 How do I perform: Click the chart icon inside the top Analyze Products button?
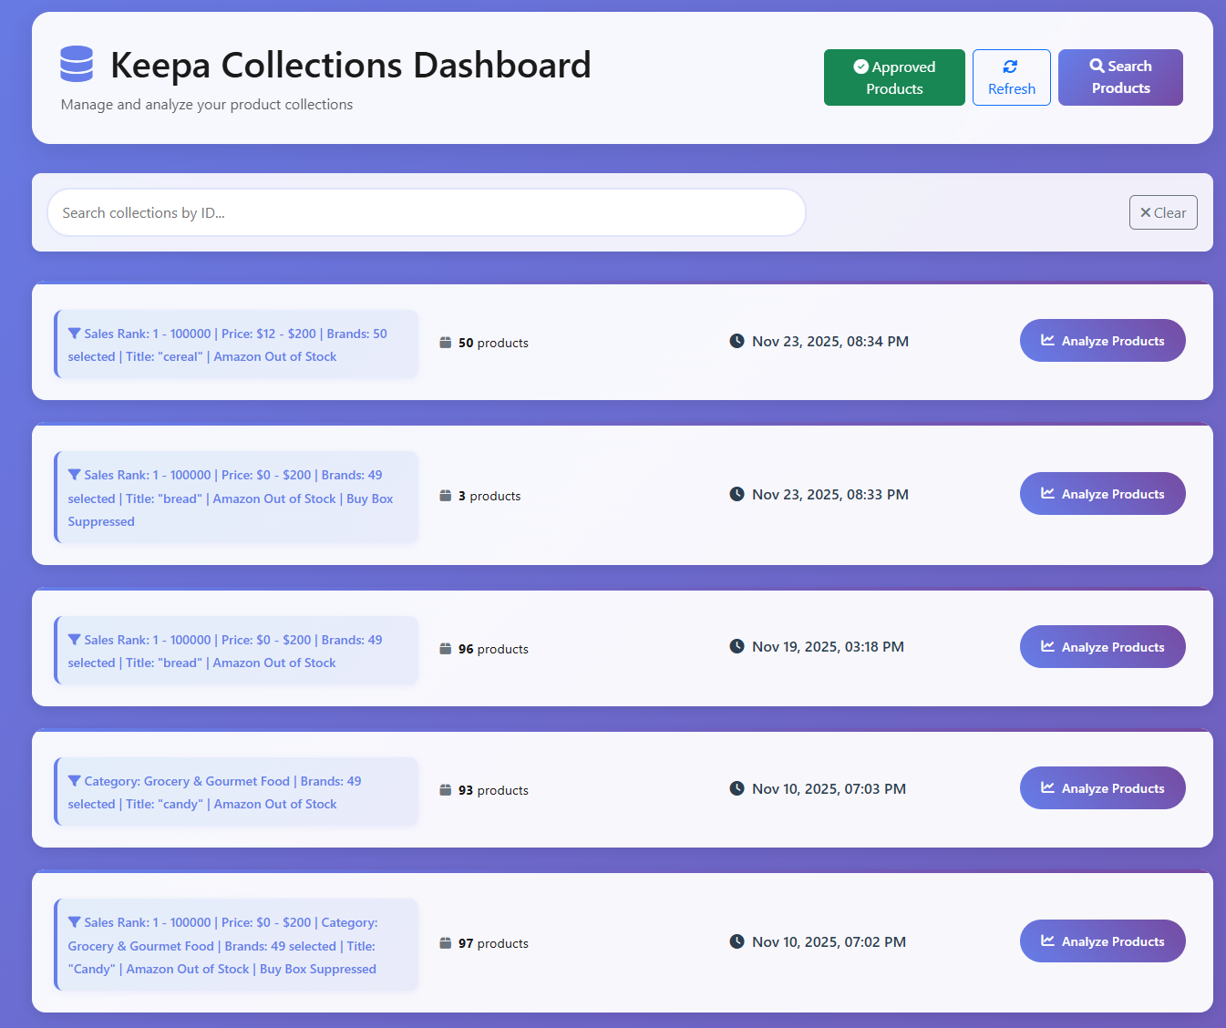tap(1049, 340)
